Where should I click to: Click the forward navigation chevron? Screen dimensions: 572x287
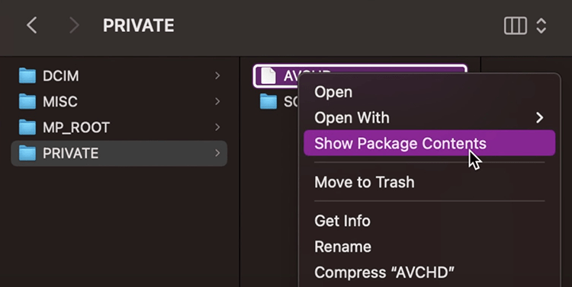pyautogui.click(x=75, y=25)
